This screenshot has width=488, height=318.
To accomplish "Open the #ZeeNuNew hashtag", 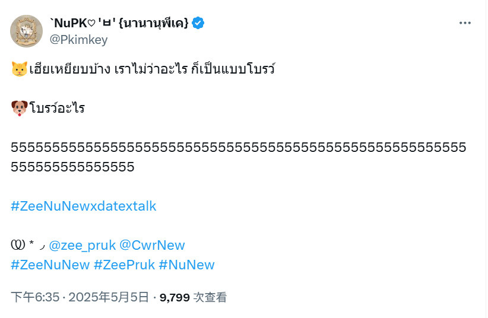I will (50, 265).
